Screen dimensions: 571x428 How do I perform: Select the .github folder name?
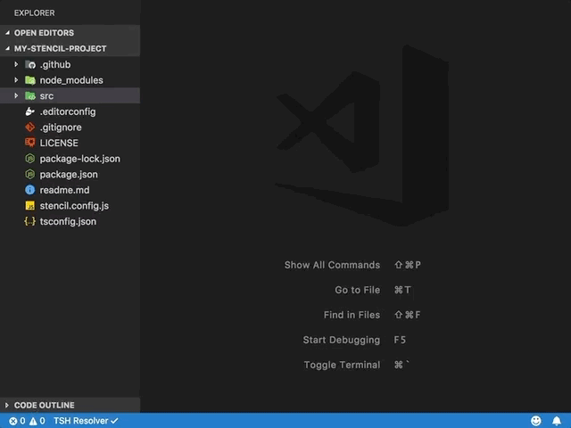pos(55,64)
